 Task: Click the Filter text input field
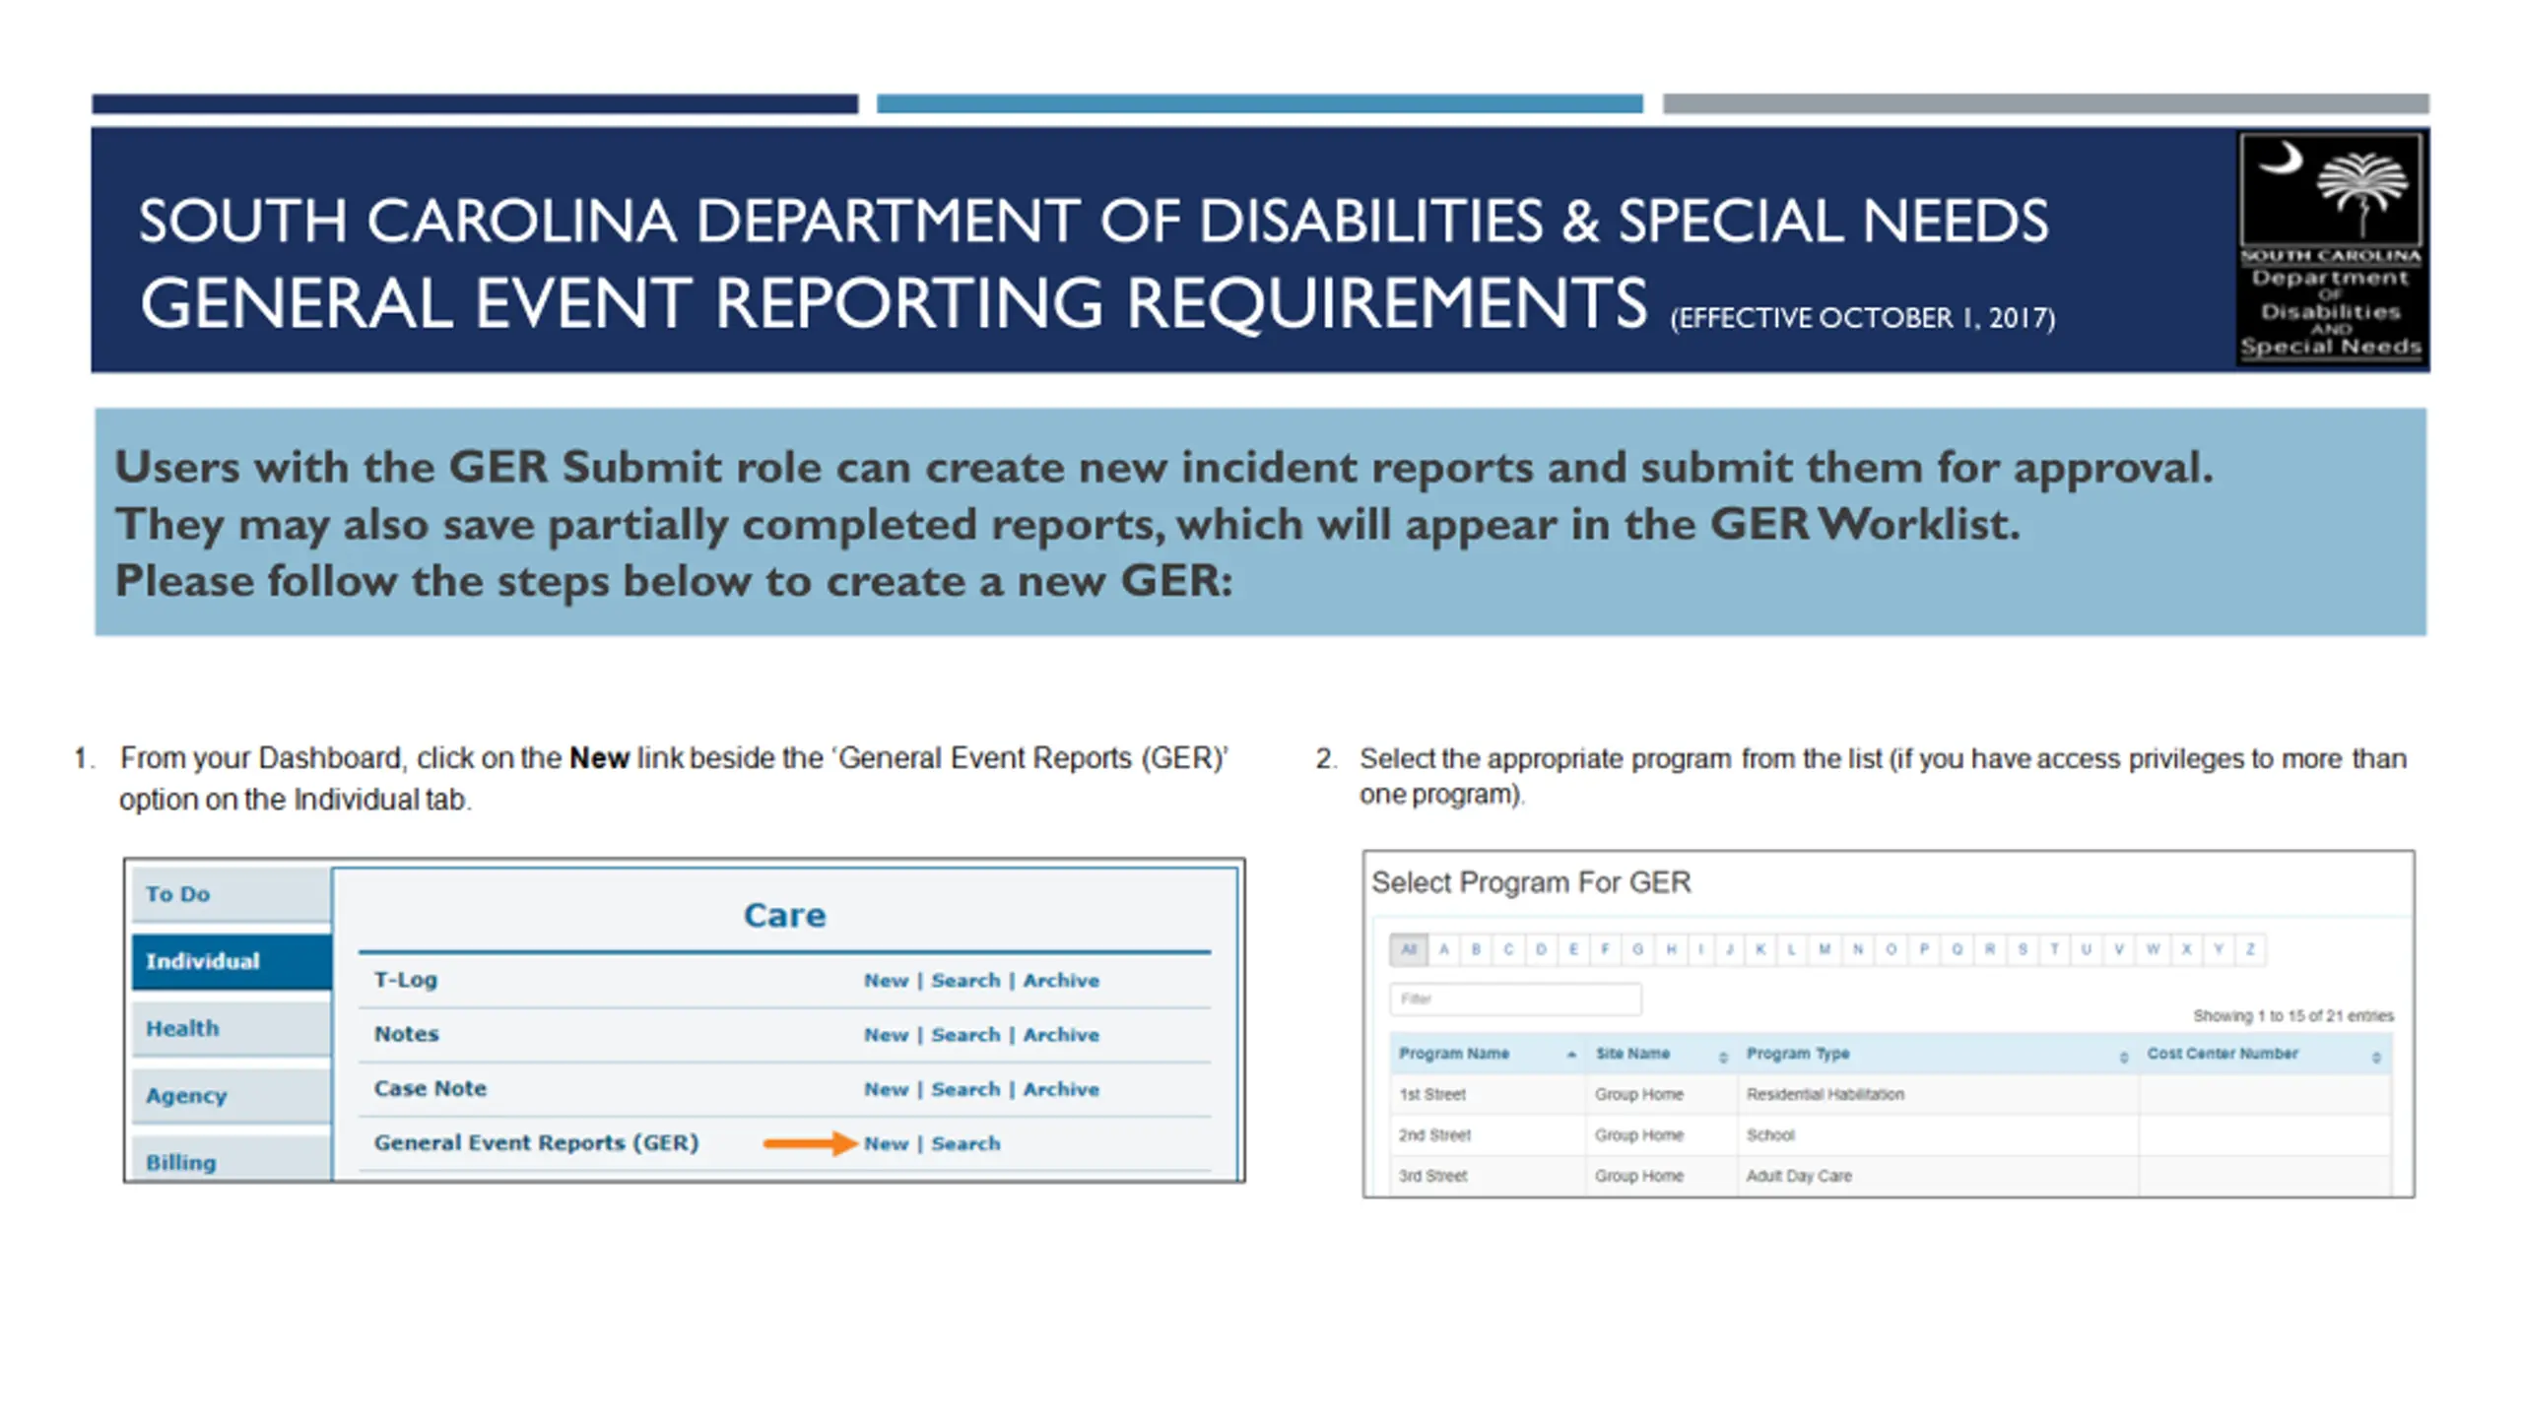[x=1515, y=999]
